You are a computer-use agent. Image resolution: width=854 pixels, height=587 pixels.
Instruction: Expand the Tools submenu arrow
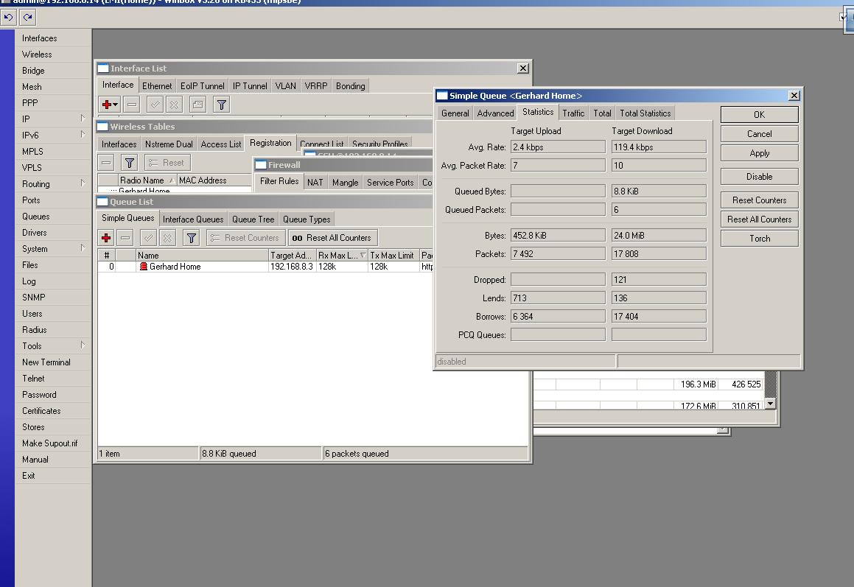tap(83, 345)
